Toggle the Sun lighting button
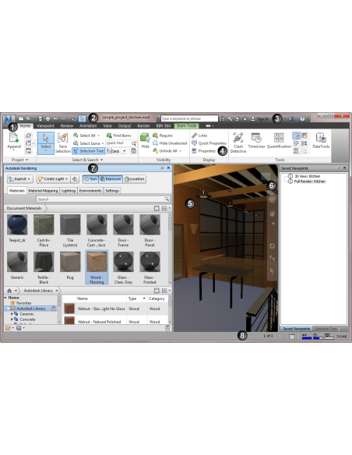Viewport: 352px width, 455px height. pyautogui.click(x=90, y=178)
